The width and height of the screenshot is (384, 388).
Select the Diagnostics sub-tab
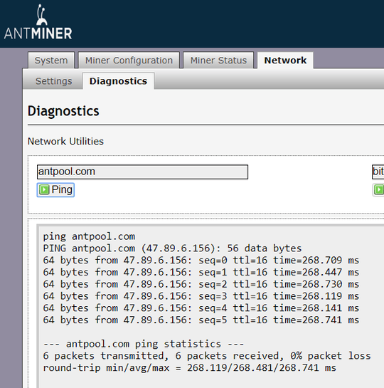tap(118, 81)
